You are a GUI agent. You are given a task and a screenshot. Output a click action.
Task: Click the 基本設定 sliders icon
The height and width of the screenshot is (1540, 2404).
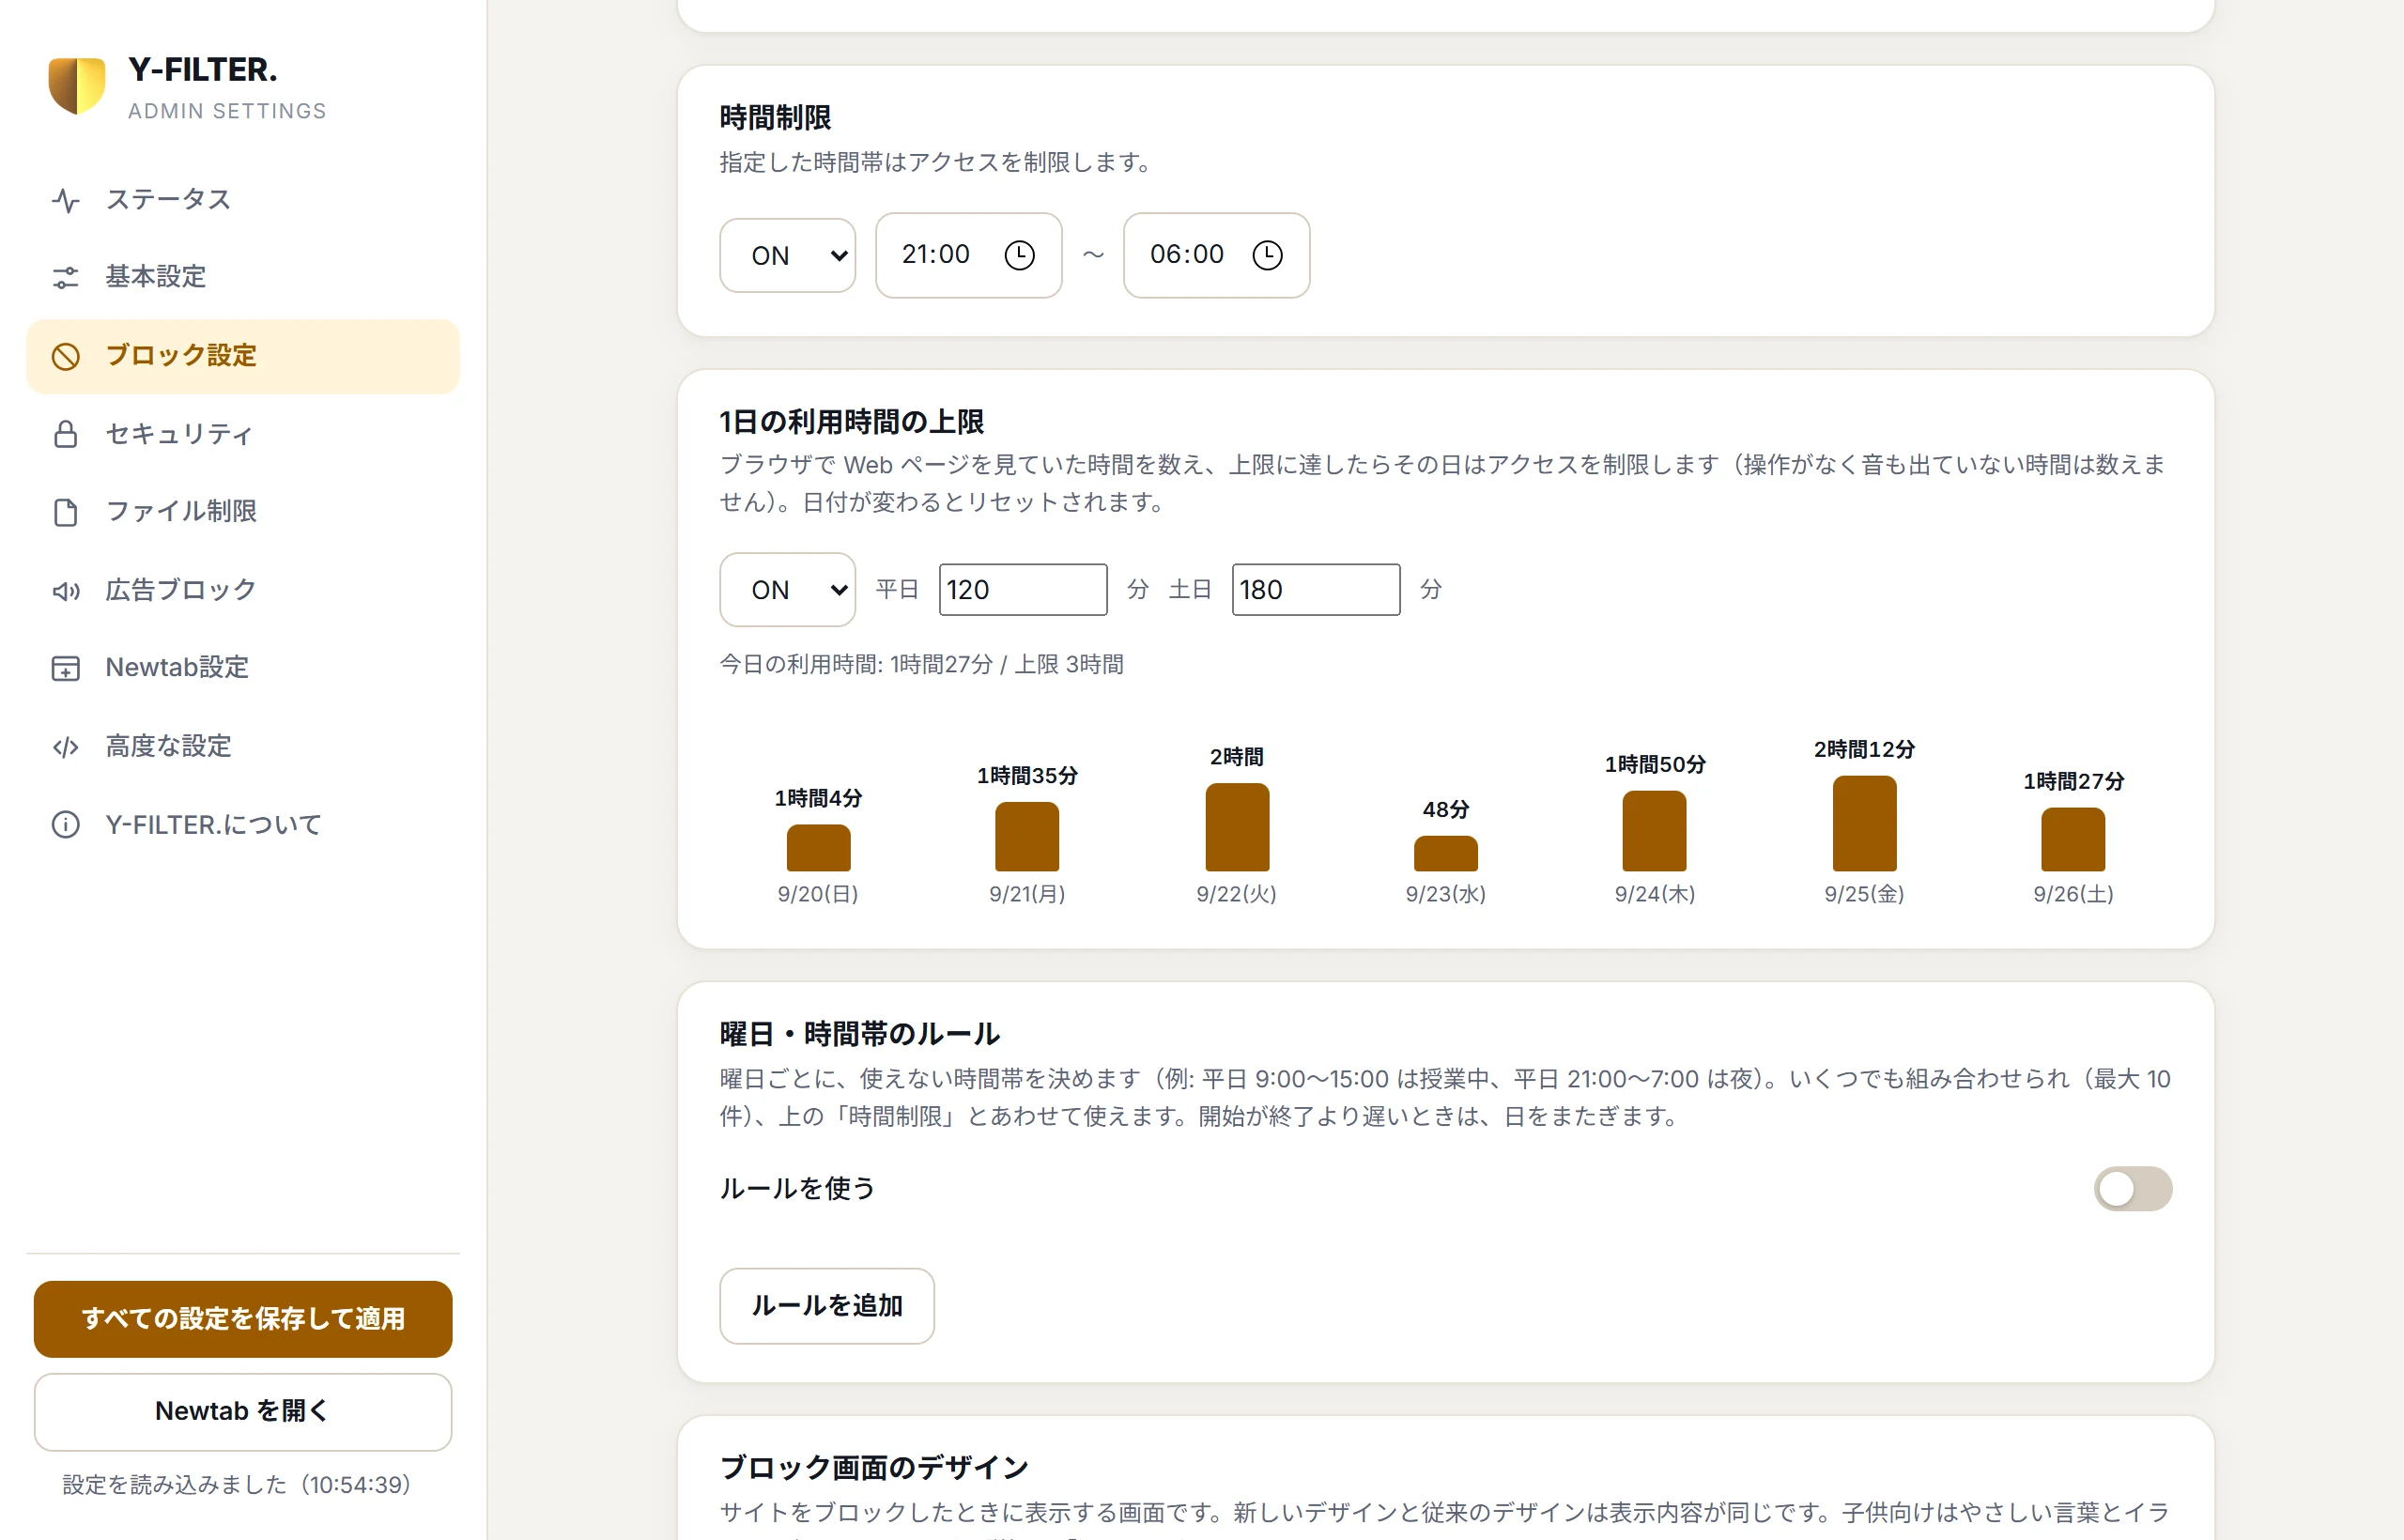(x=66, y=277)
